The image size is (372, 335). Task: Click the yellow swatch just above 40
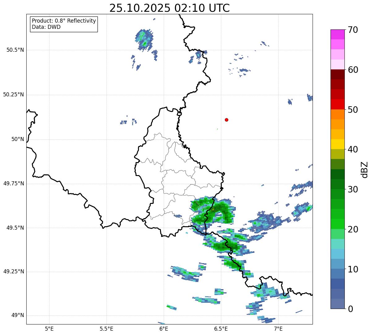[x=337, y=144]
